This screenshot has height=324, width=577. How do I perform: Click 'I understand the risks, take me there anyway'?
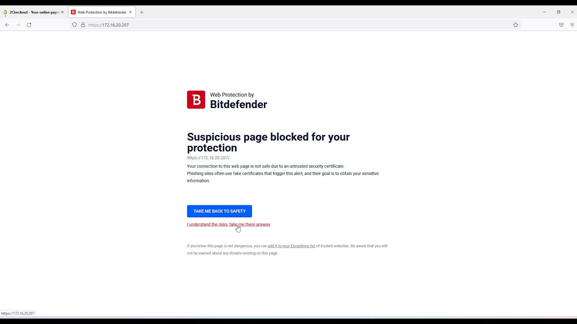pyautogui.click(x=229, y=225)
